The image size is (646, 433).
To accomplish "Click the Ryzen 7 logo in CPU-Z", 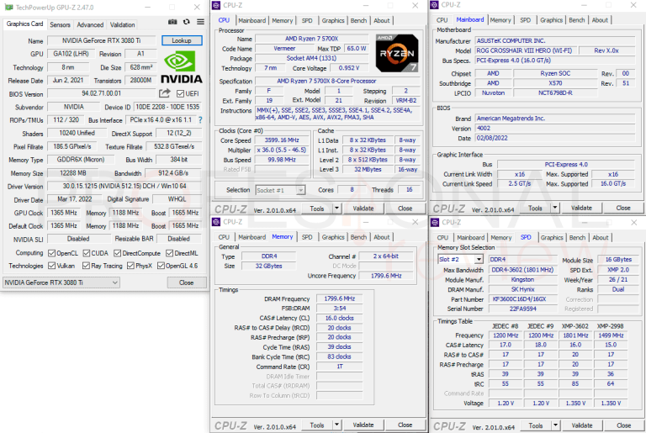I will tap(397, 53).
